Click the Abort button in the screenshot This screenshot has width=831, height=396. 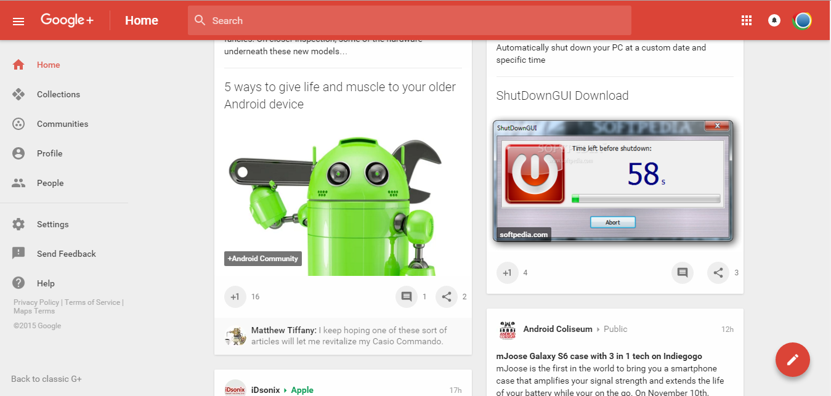(x=613, y=222)
